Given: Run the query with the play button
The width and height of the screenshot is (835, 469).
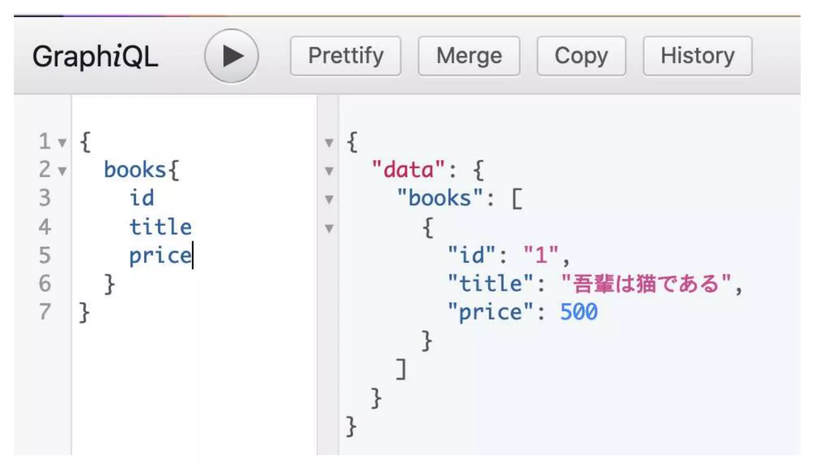Looking at the screenshot, I should coord(231,56).
